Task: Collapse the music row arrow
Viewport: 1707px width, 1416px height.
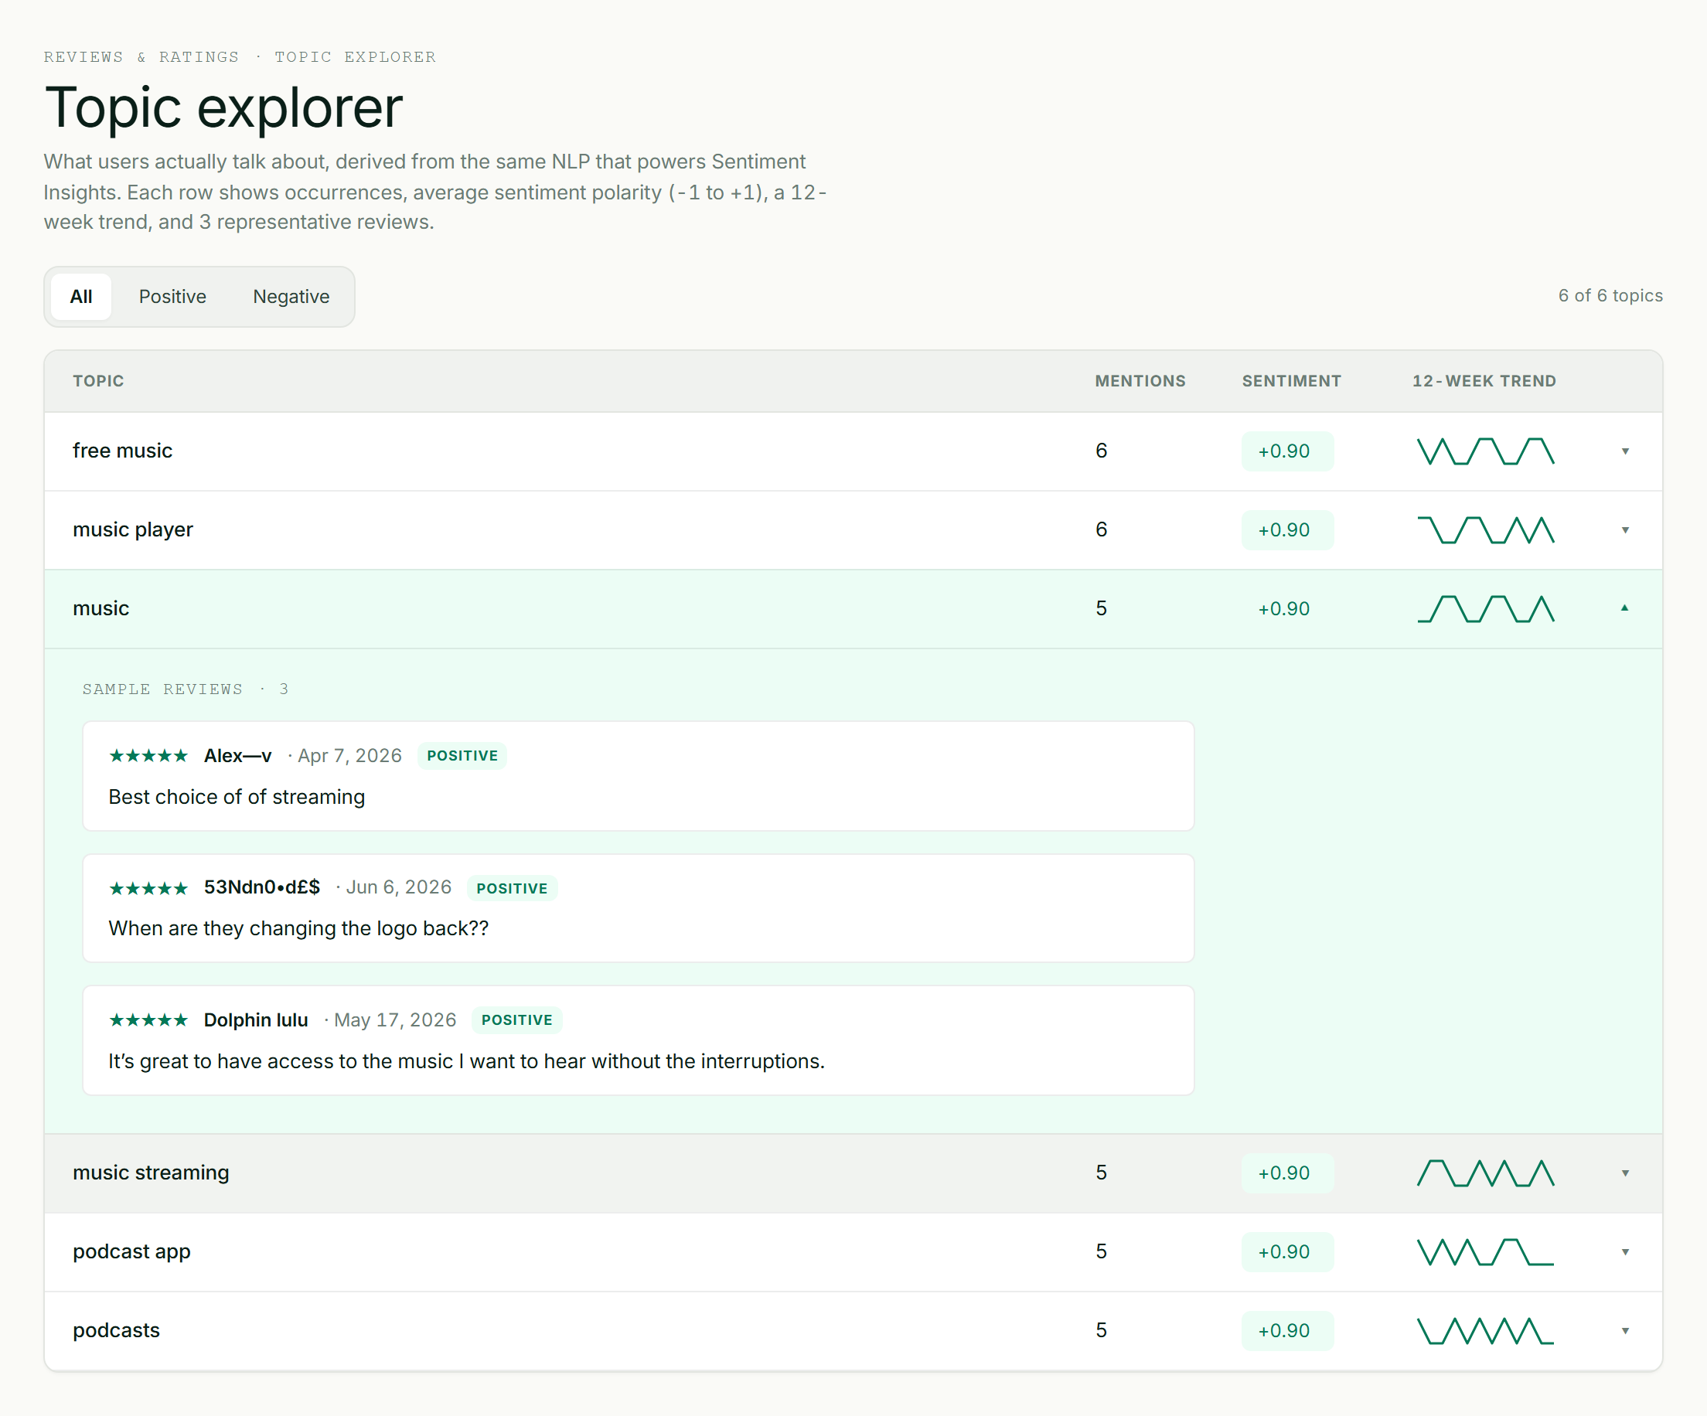Action: pos(1625,608)
